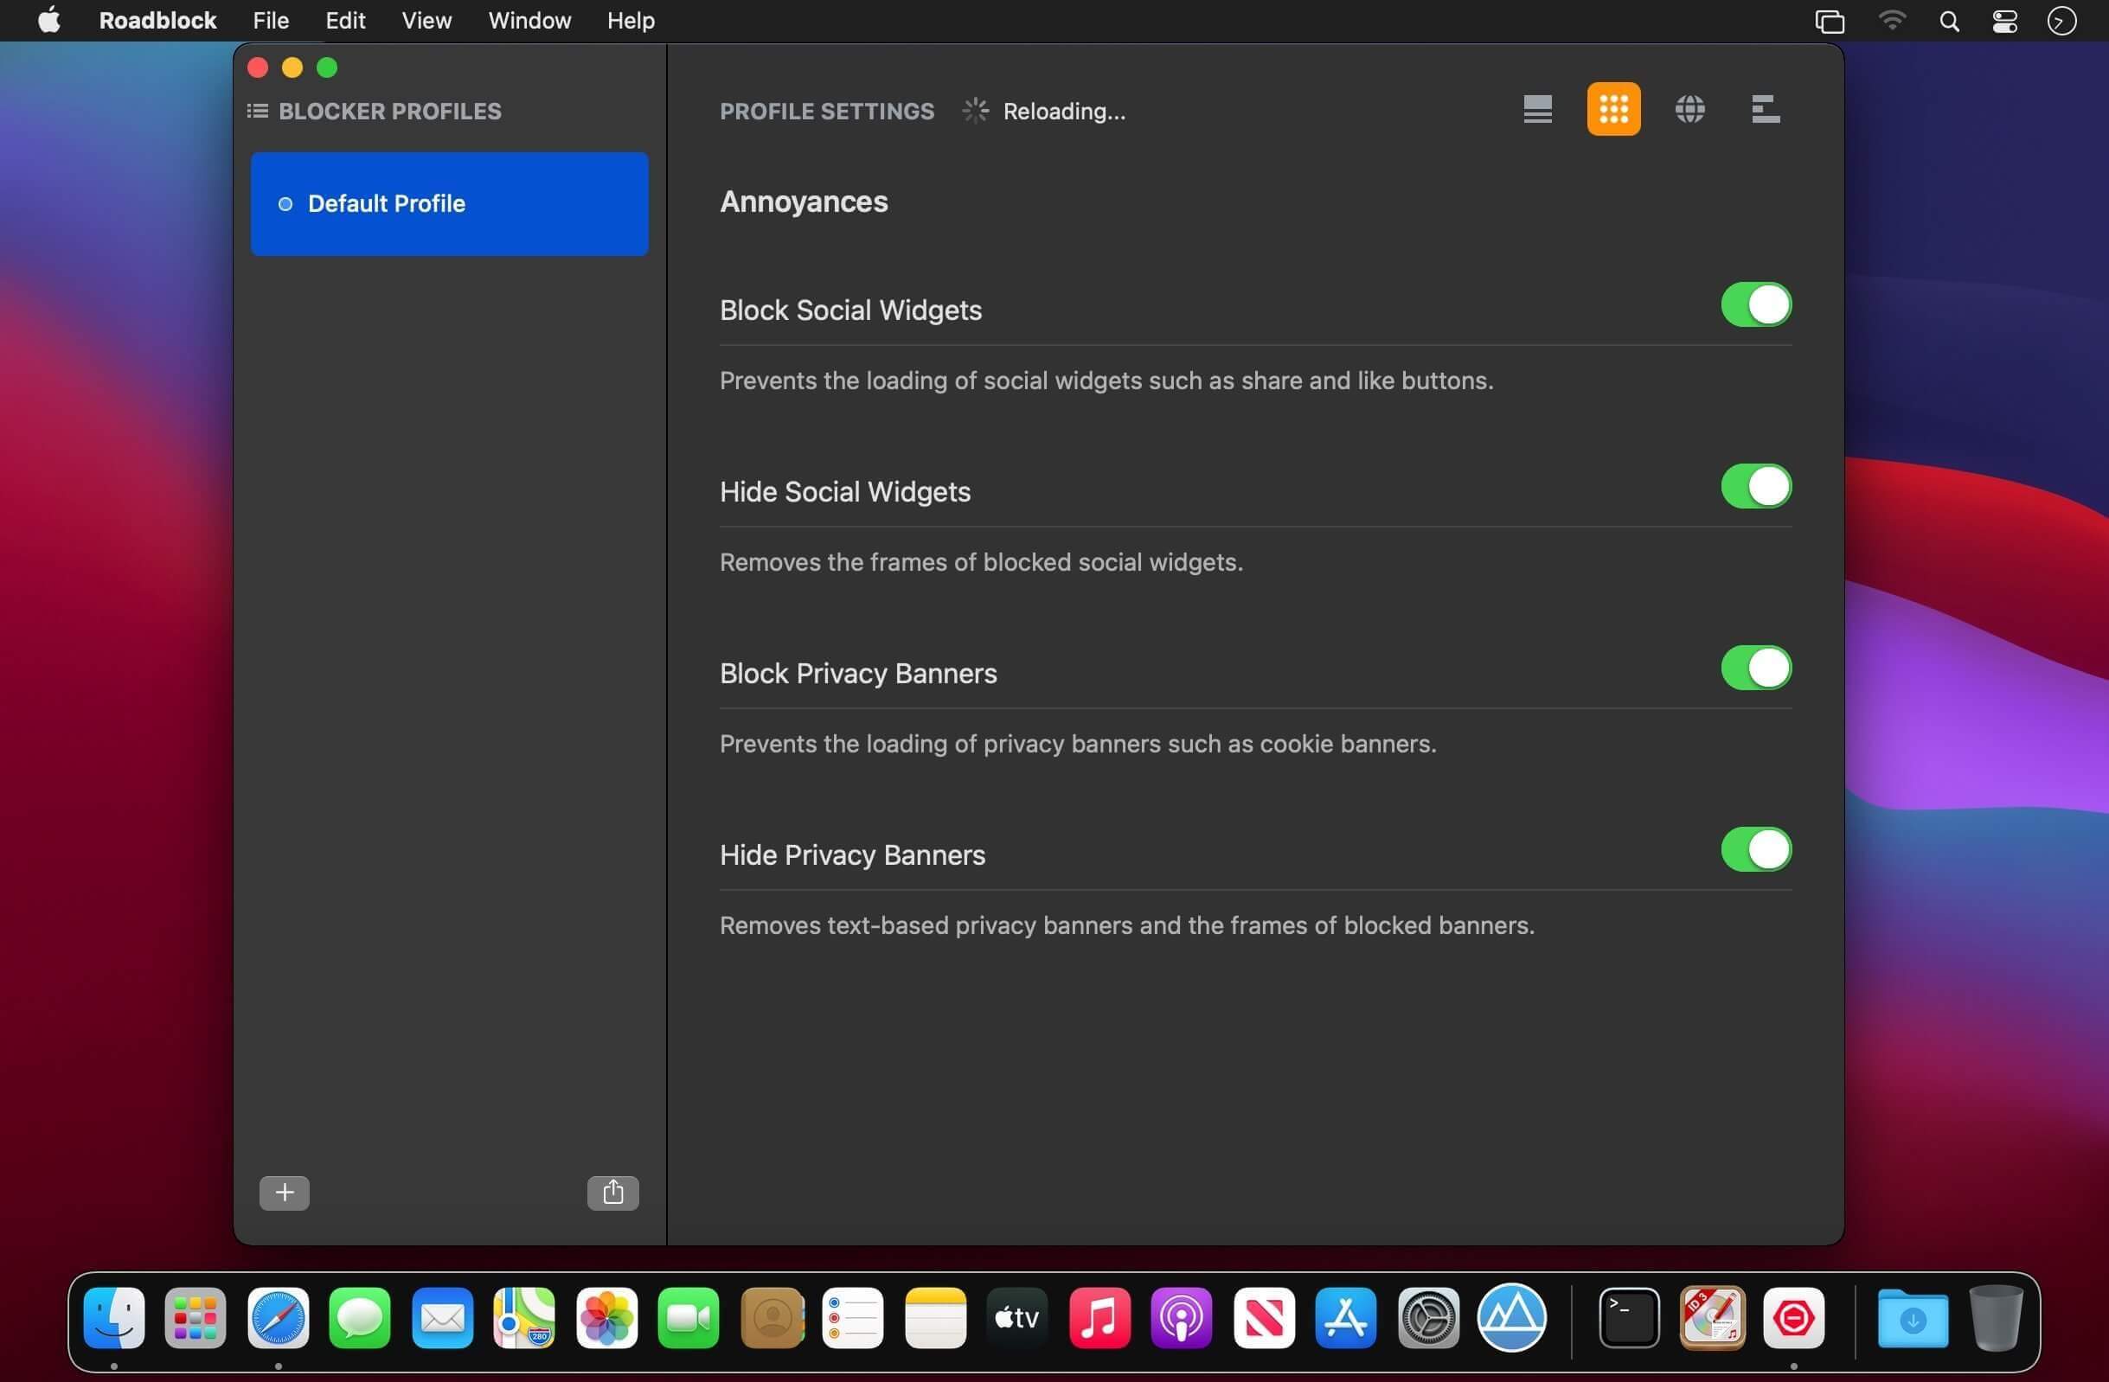This screenshot has width=2109, height=1382.
Task: Click the Roadblock icon in the Dock
Action: click(1793, 1317)
